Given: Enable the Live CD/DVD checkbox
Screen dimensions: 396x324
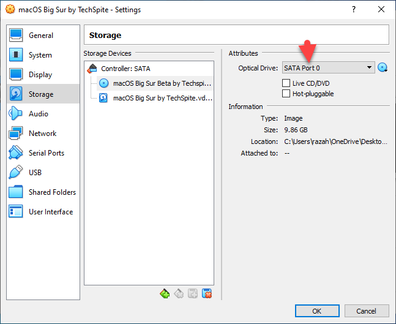Looking at the screenshot, I should pyautogui.click(x=286, y=83).
